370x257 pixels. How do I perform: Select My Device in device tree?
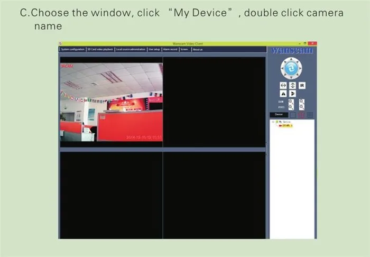(x=284, y=122)
